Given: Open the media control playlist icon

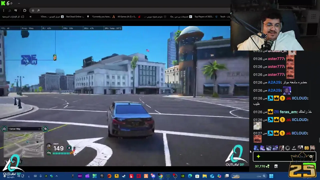Looking at the screenshot, I should pyautogui.click(x=15, y=10).
